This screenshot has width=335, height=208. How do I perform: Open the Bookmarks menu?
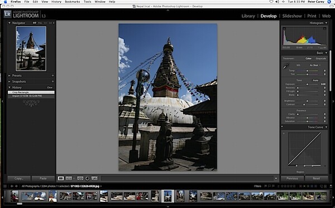click(x=72, y=2)
